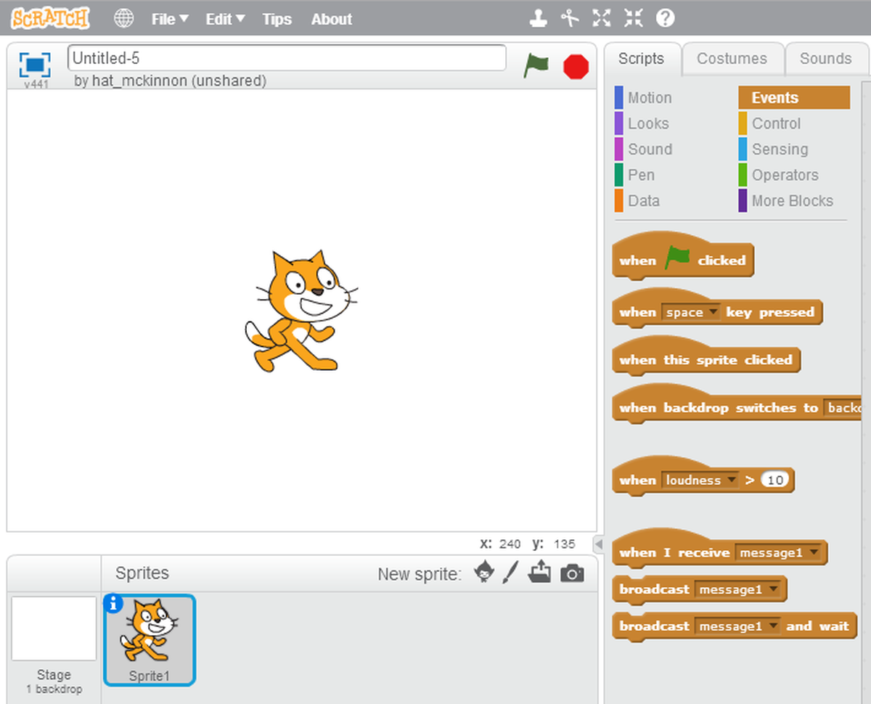Screen dimensions: 871x704
Task: Select the Events block category
Action: [794, 98]
